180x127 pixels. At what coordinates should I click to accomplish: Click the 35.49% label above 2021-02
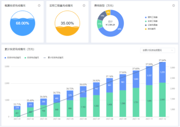coord(30,100)
